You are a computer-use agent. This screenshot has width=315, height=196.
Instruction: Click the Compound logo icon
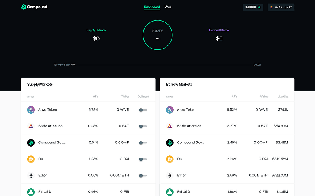click(x=24, y=7)
